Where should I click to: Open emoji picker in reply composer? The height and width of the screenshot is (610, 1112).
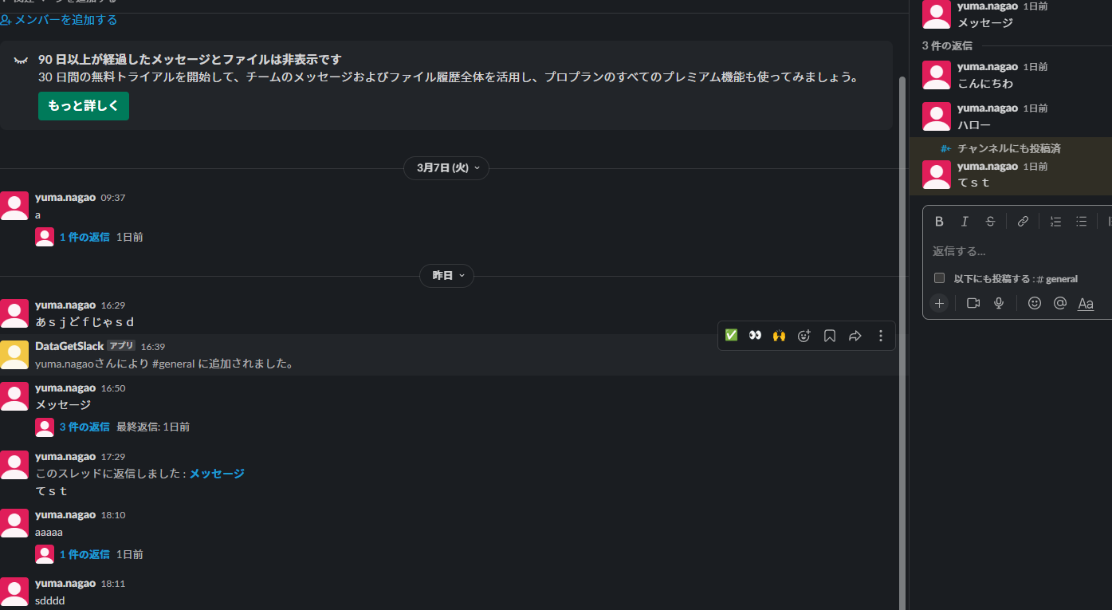click(x=1035, y=303)
